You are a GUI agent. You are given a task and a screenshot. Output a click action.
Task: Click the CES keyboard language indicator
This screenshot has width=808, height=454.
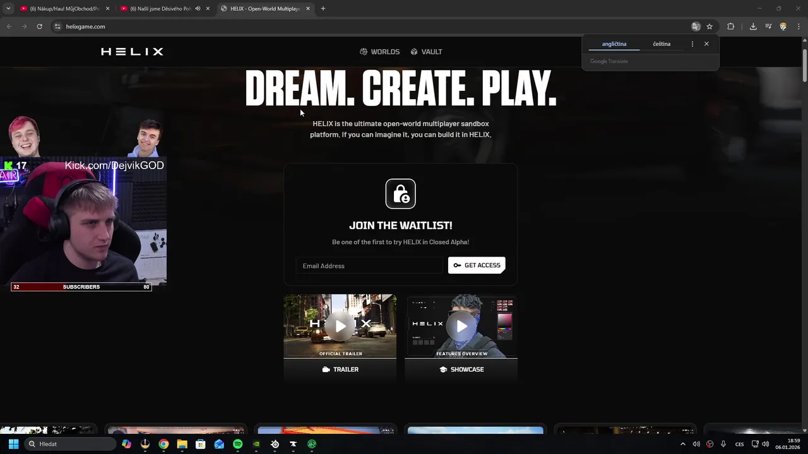click(x=739, y=444)
